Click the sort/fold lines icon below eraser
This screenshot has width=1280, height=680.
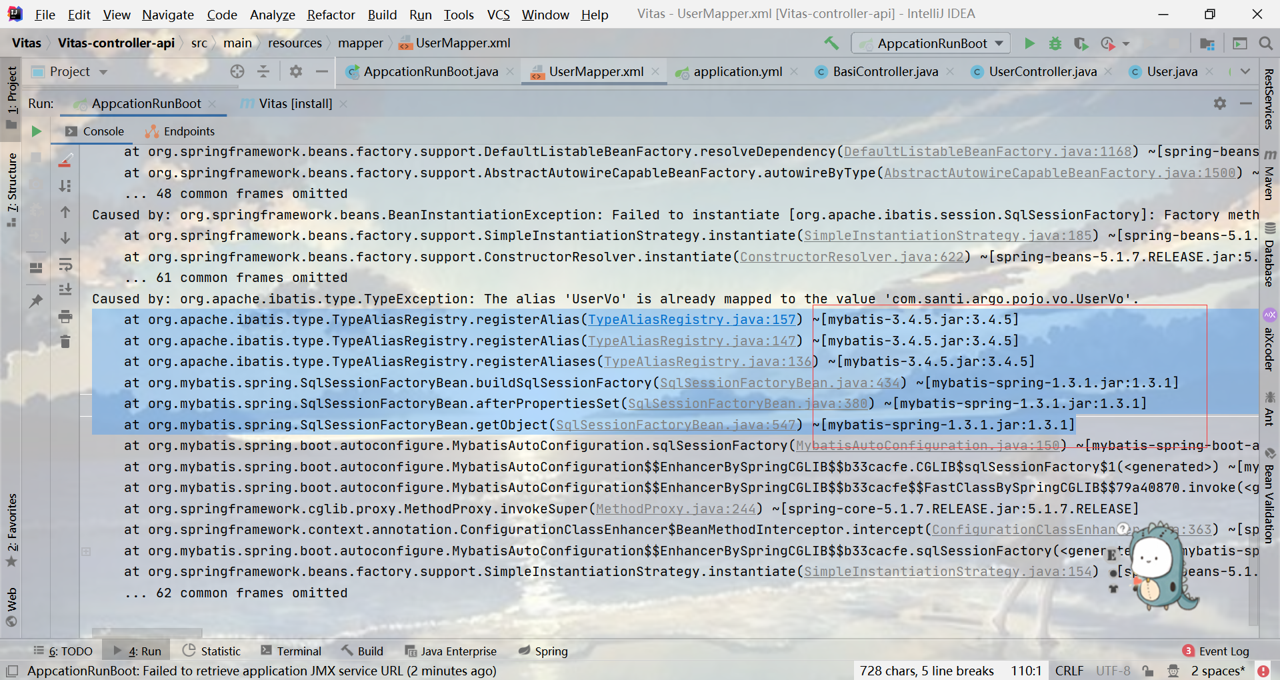click(65, 186)
